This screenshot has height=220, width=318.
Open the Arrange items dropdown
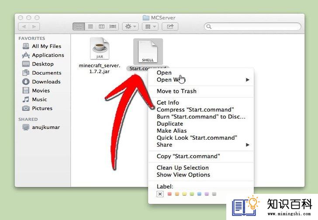(x=150, y=27)
